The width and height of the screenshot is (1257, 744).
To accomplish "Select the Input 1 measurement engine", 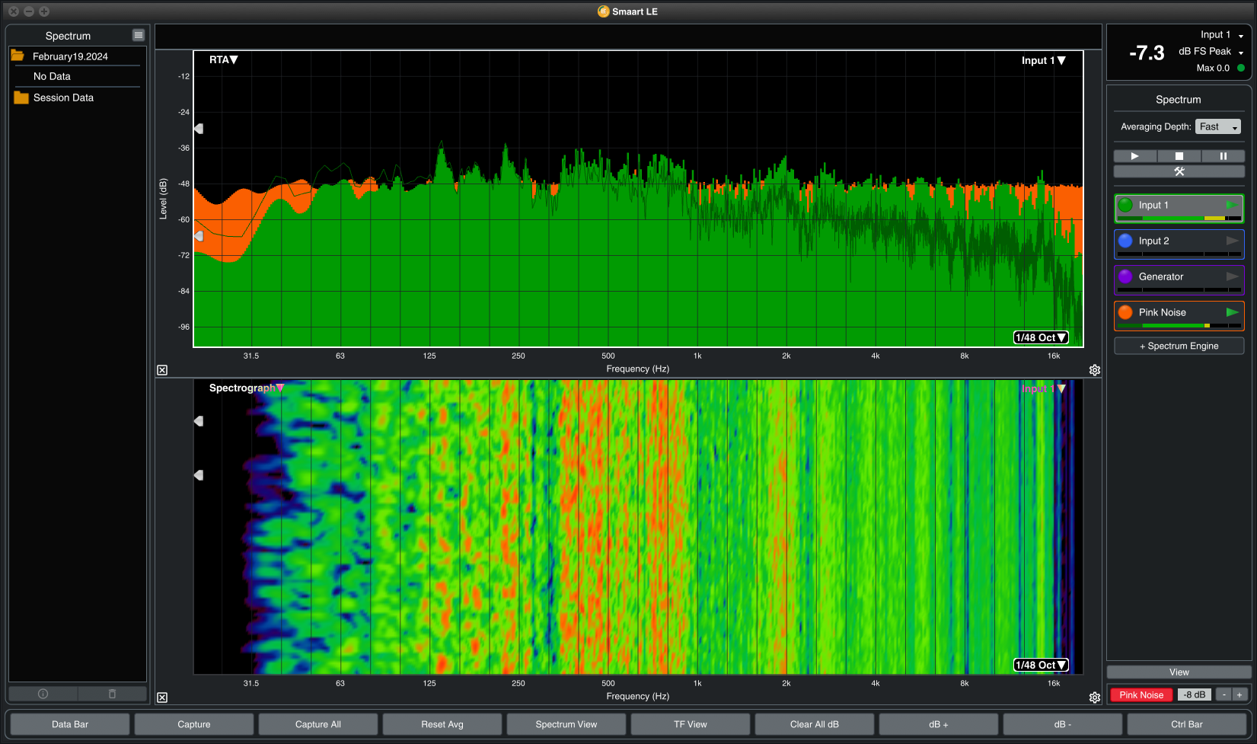I will click(1179, 208).
